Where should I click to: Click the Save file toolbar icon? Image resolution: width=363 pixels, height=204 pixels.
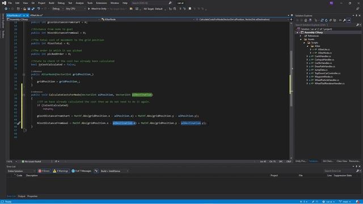[29, 9]
